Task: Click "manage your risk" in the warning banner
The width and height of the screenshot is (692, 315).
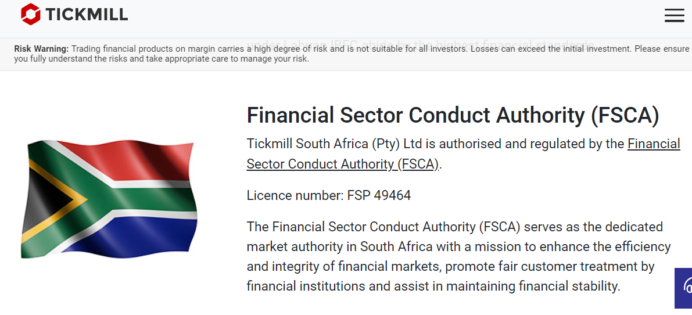Action: [x=277, y=59]
